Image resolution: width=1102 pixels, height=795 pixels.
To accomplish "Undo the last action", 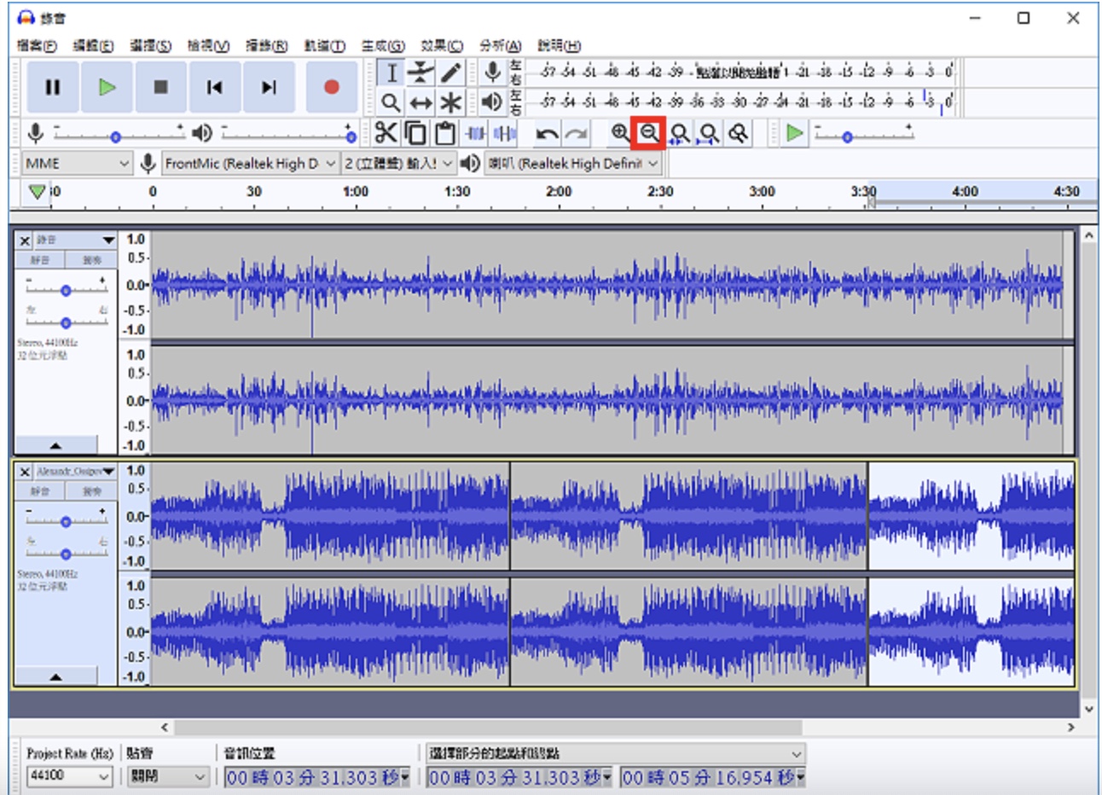I will 547,133.
